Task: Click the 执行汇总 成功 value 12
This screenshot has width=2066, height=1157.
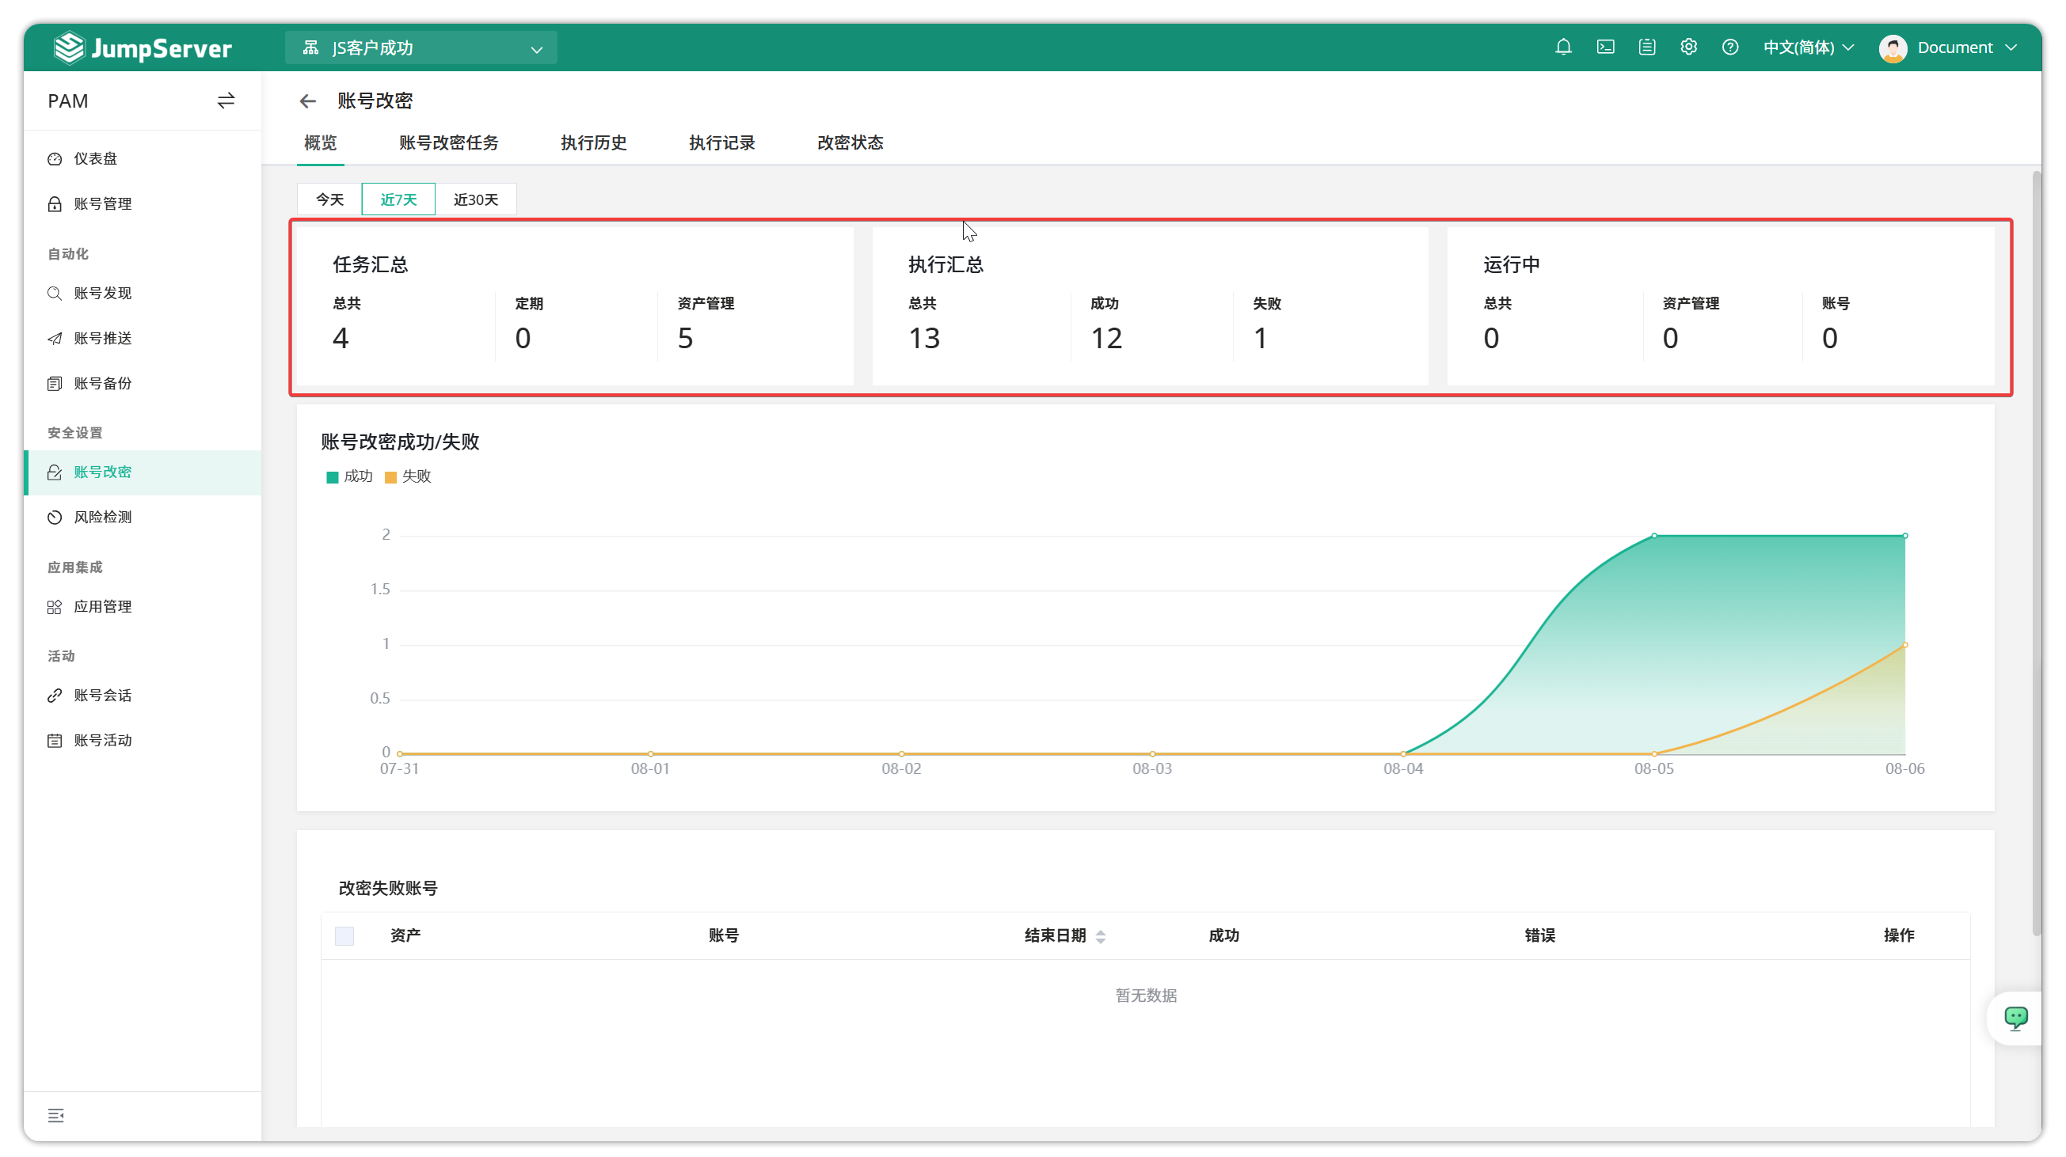Action: tap(1106, 338)
